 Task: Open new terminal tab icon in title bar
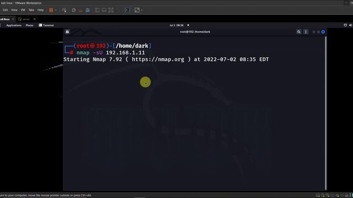67,32
